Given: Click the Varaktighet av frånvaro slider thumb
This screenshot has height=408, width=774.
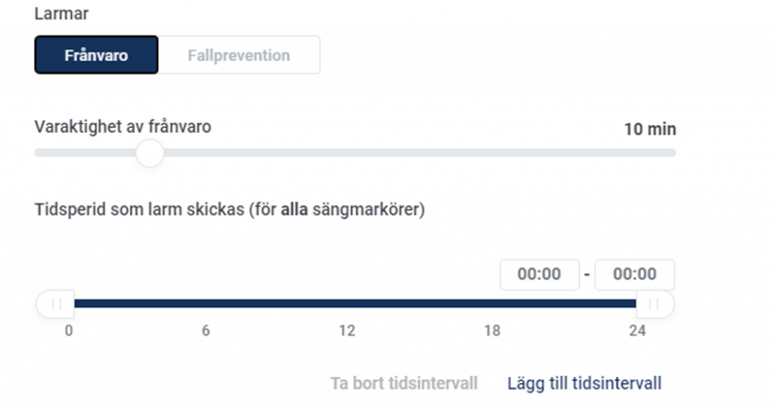Looking at the screenshot, I should click(x=150, y=153).
